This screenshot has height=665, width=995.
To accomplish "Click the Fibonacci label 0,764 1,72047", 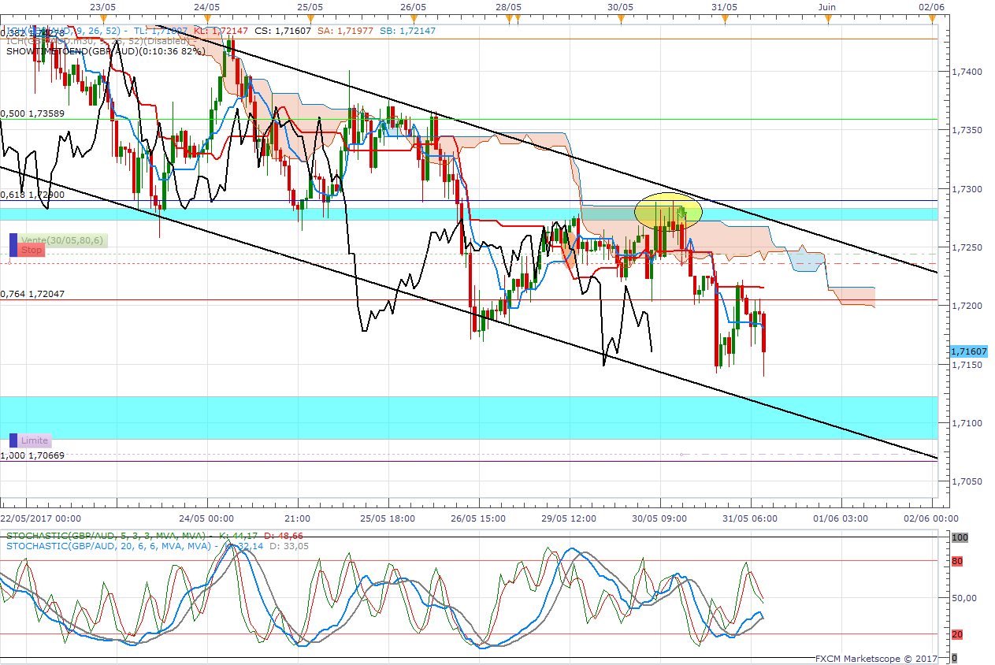I will pos(32,293).
